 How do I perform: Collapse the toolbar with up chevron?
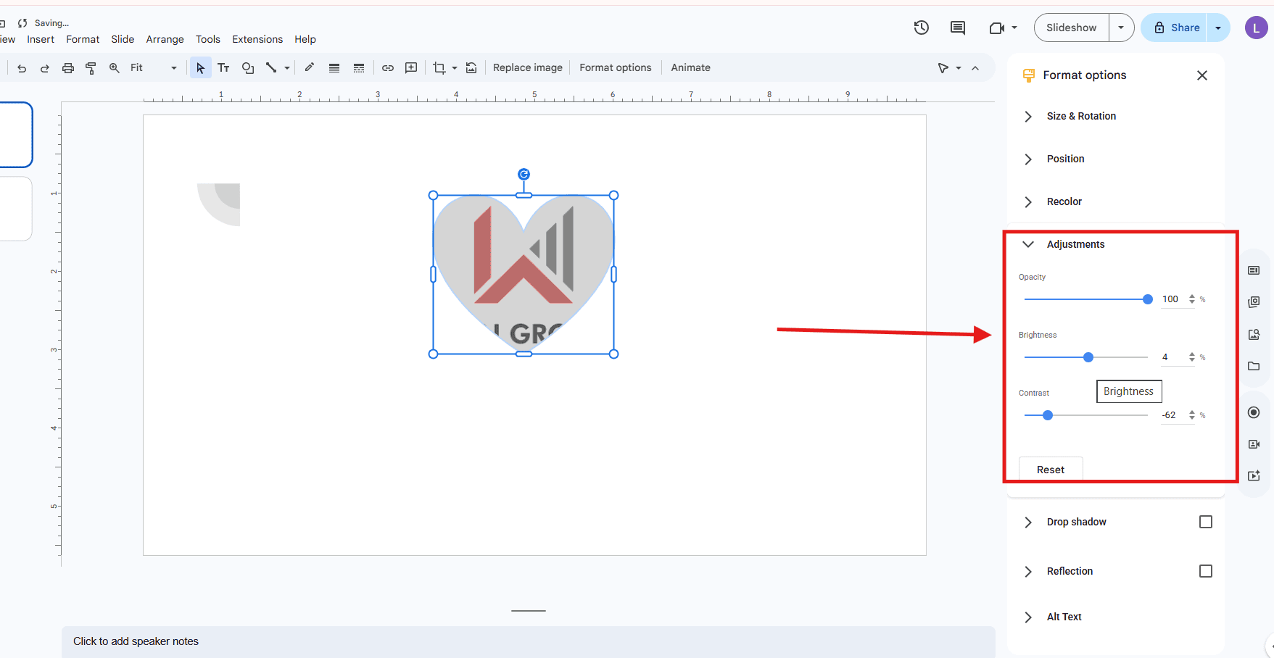coord(975,68)
